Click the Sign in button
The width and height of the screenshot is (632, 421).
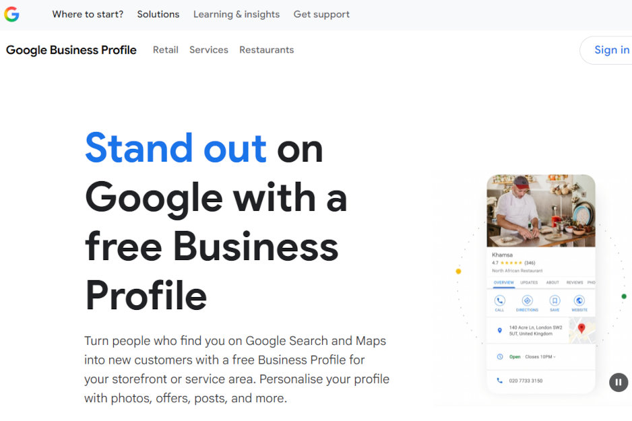[612, 49]
